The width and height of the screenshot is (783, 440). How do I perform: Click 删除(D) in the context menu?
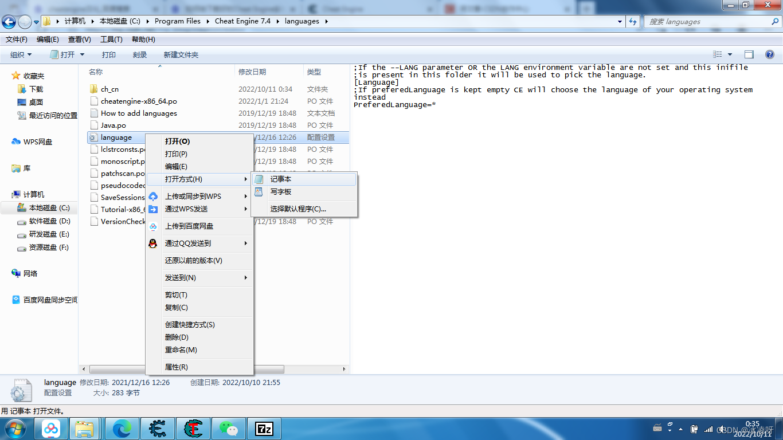[199, 337]
